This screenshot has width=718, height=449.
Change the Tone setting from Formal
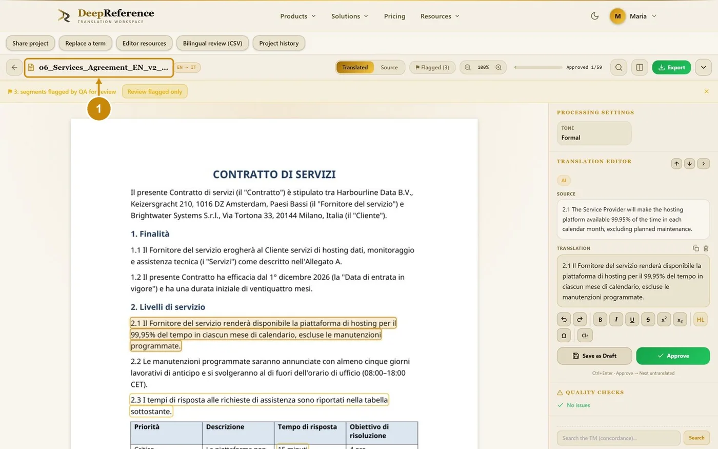pos(594,133)
